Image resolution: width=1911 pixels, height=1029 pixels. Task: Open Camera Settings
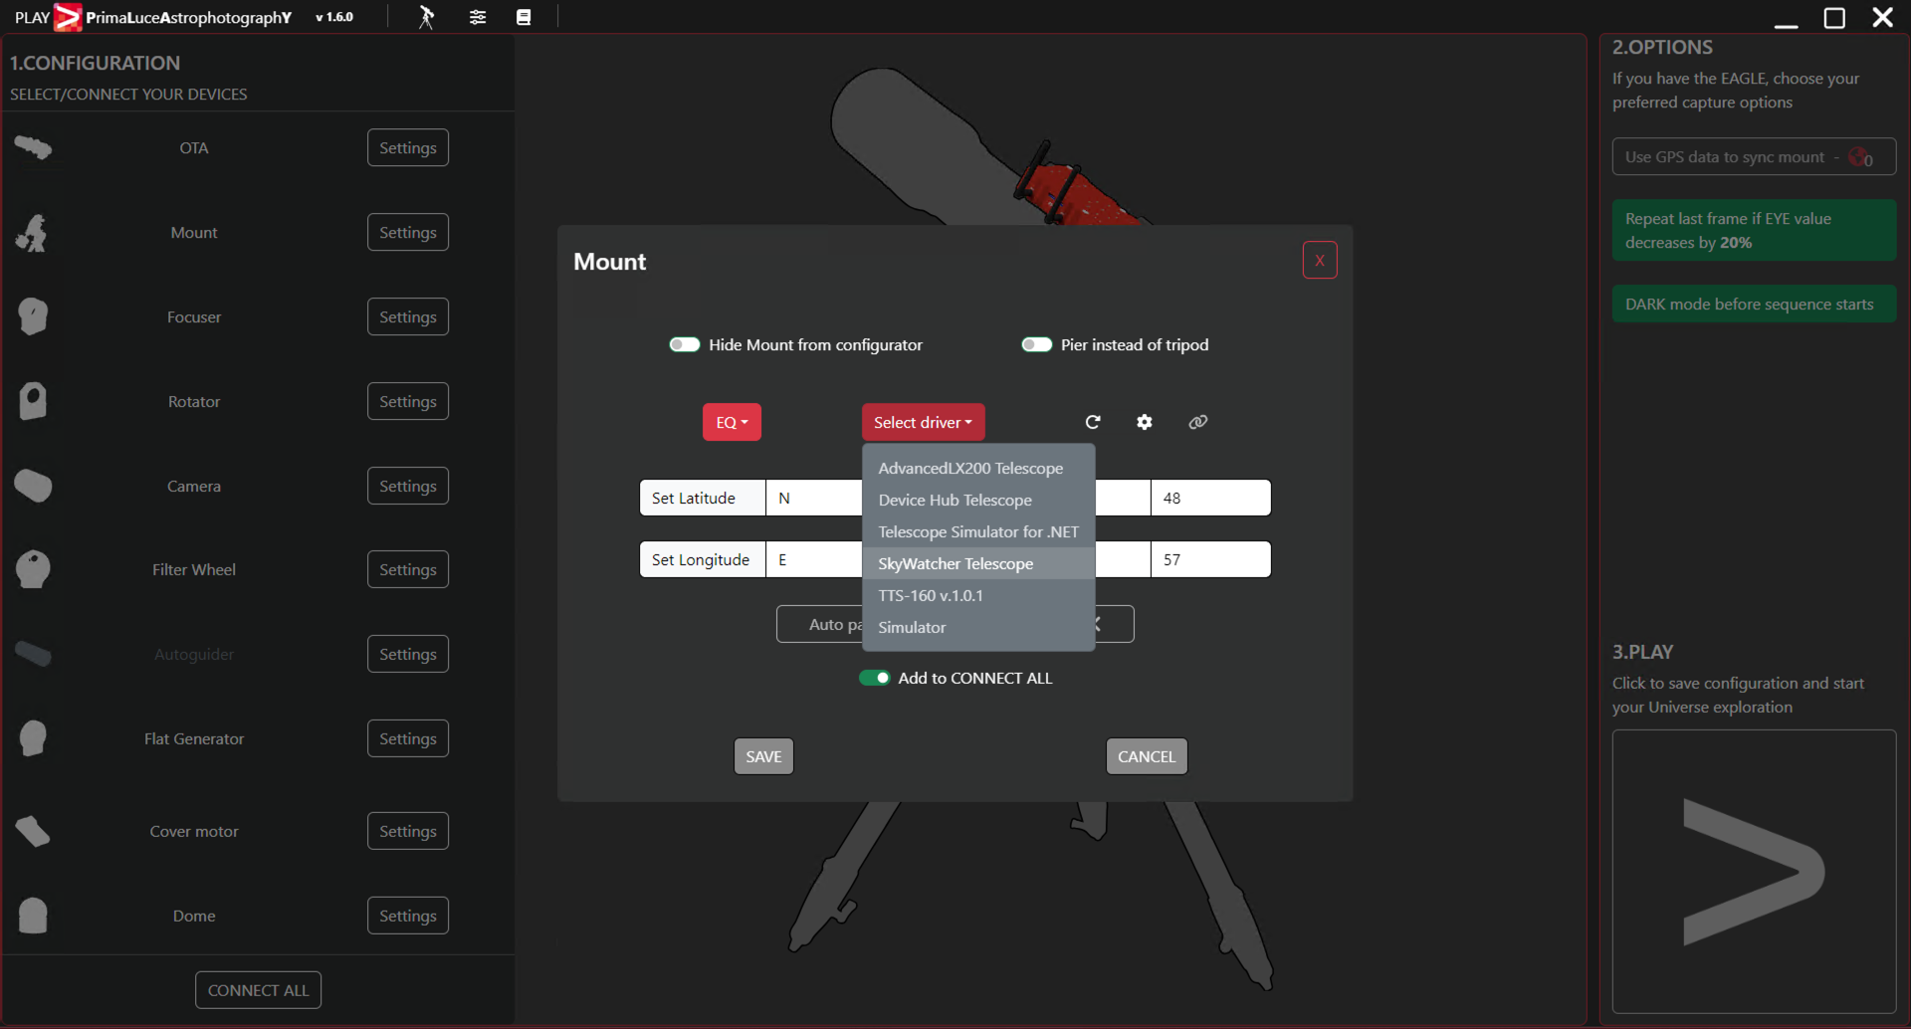408,486
